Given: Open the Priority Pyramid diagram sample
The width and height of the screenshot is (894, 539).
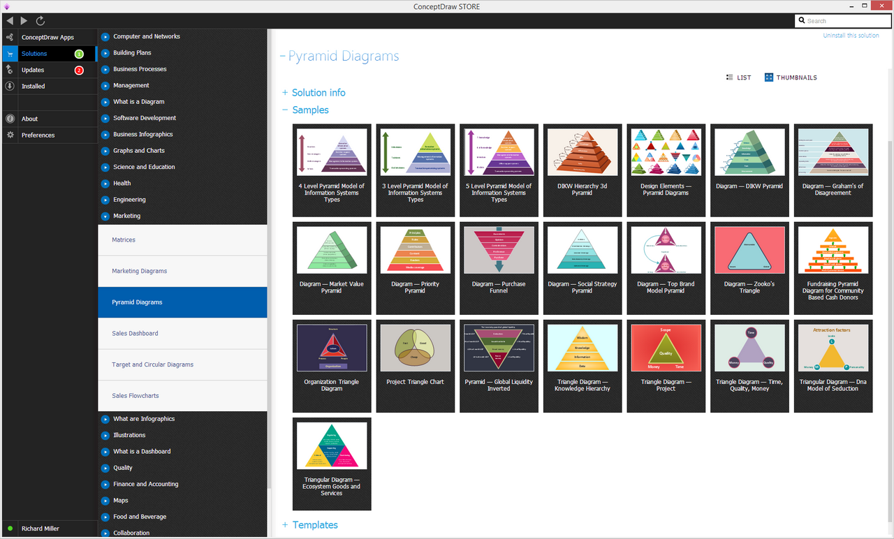Looking at the screenshot, I should [415, 268].
